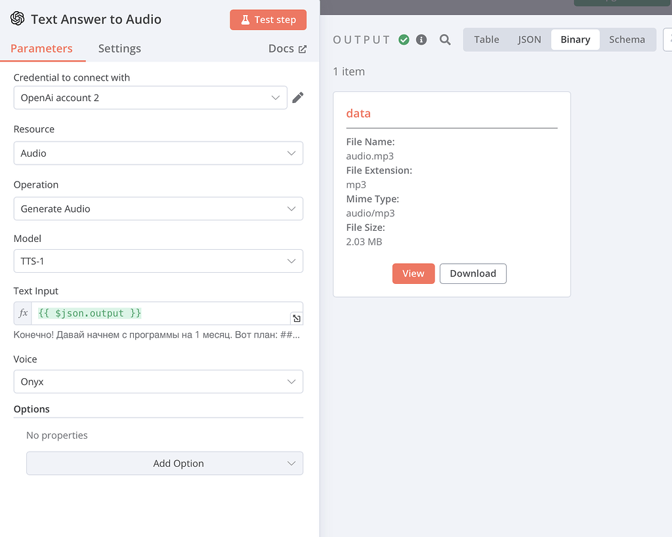Open the Add Option dropdown
Viewport: 672px width, 537px height.
165,463
